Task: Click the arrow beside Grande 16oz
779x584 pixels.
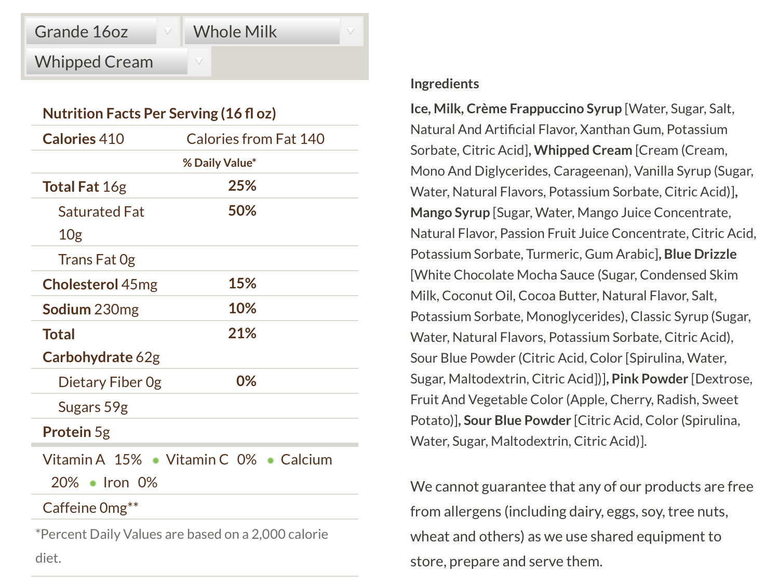Action: (168, 32)
